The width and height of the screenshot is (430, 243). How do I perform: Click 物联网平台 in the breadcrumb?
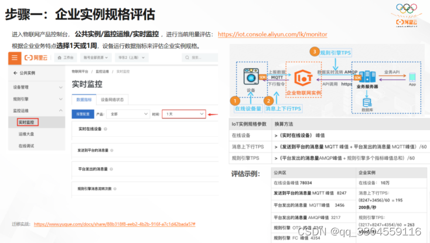(x=80, y=72)
